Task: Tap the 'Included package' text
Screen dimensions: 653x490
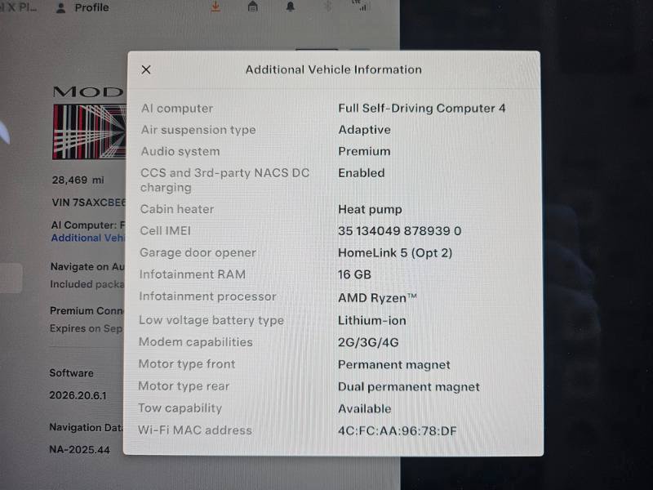Action: pos(87,284)
